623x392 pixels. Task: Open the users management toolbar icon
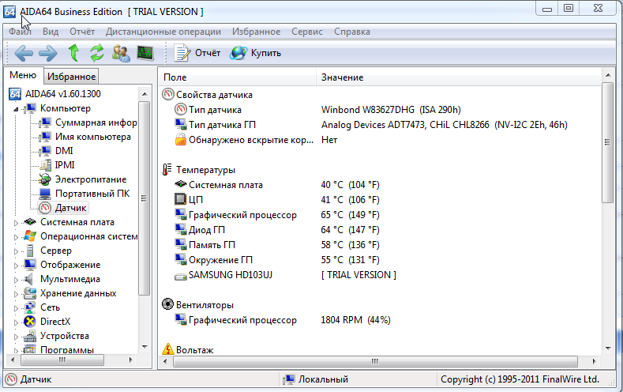(x=121, y=53)
